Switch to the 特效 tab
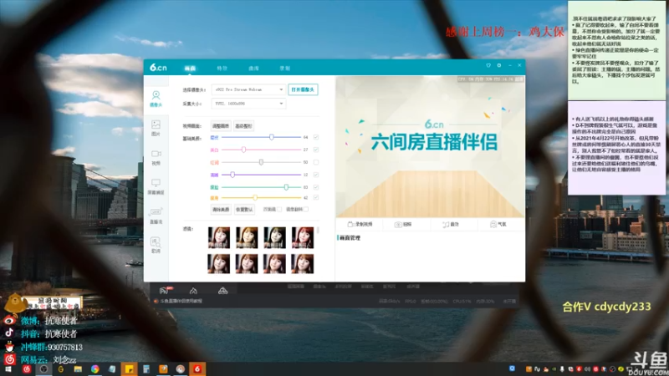The image size is (669, 376). click(x=222, y=69)
